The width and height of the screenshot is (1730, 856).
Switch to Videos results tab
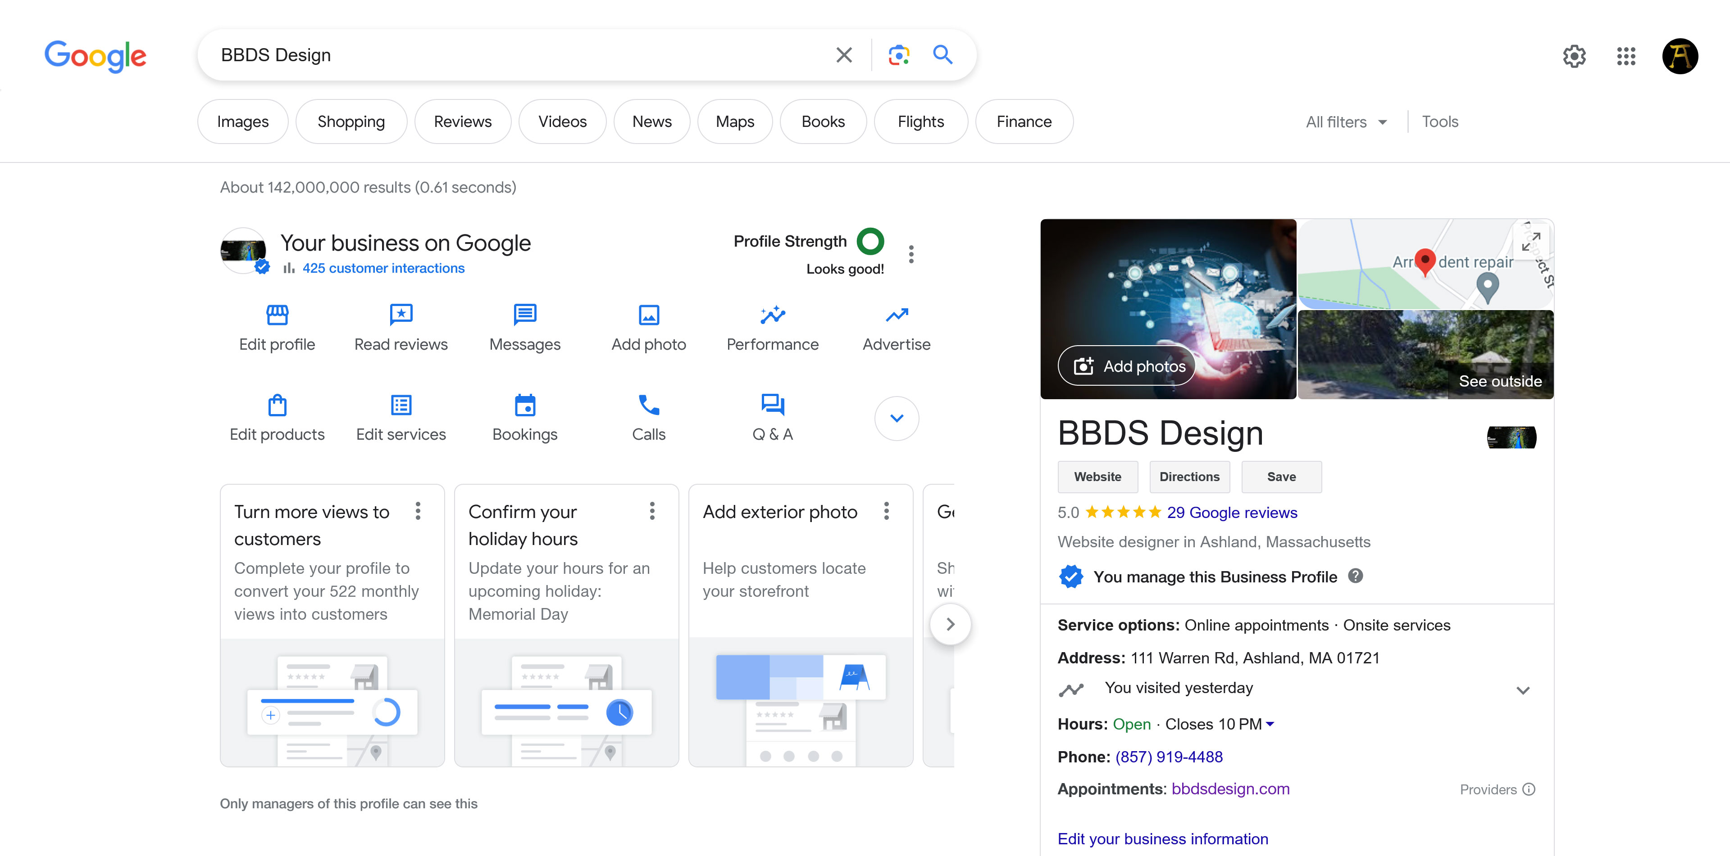tap(562, 122)
